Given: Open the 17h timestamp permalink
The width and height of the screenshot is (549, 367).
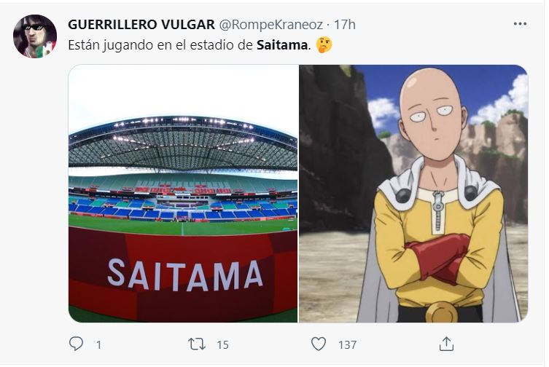Looking at the screenshot, I should click(345, 25).
